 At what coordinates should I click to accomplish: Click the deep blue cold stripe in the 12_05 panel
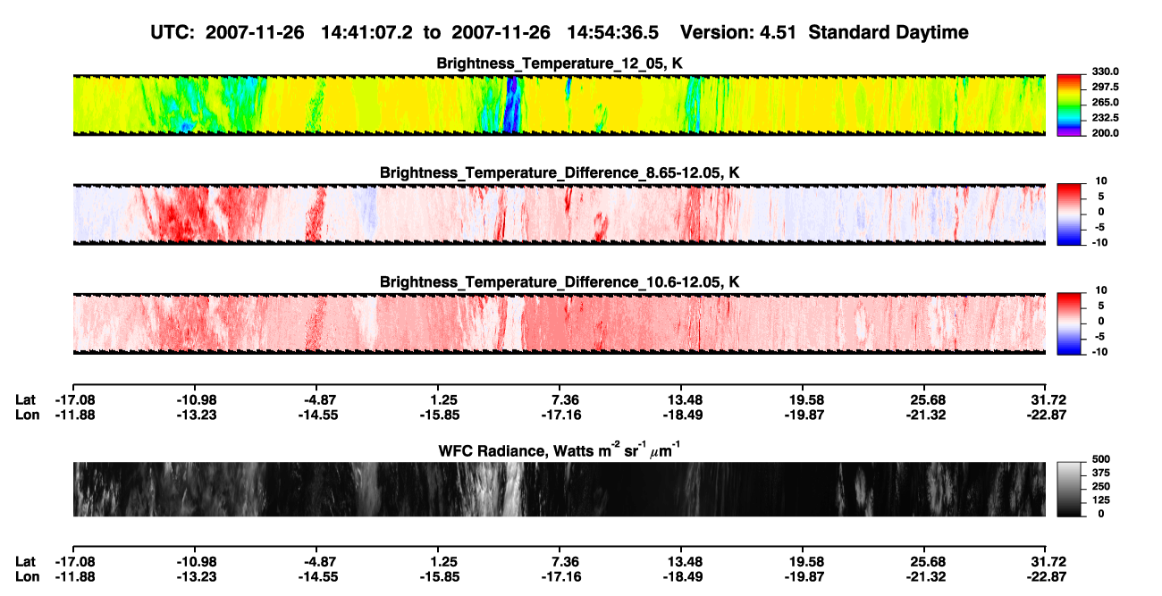pyautogui.click(x=511, y=105)
